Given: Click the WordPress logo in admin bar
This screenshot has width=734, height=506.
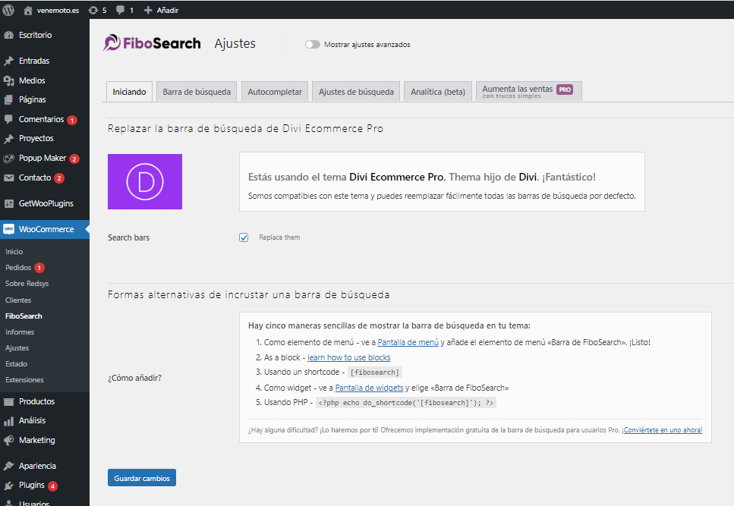Looking at the screenshot, I should 8,10.
